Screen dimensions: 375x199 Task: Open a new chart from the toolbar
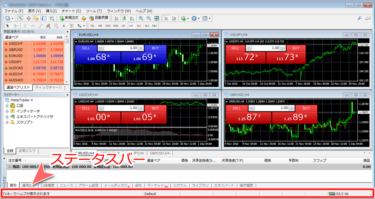click(x=7, y=18)
